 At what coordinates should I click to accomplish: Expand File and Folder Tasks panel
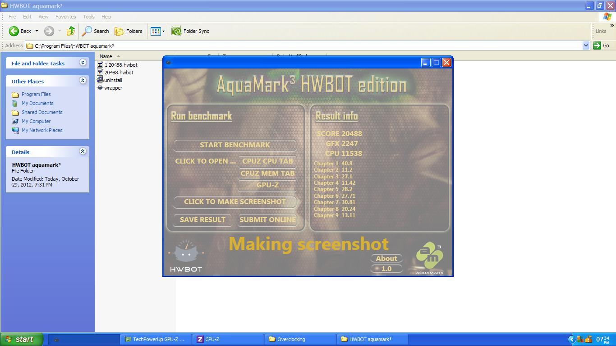click(x=83, y=63)
